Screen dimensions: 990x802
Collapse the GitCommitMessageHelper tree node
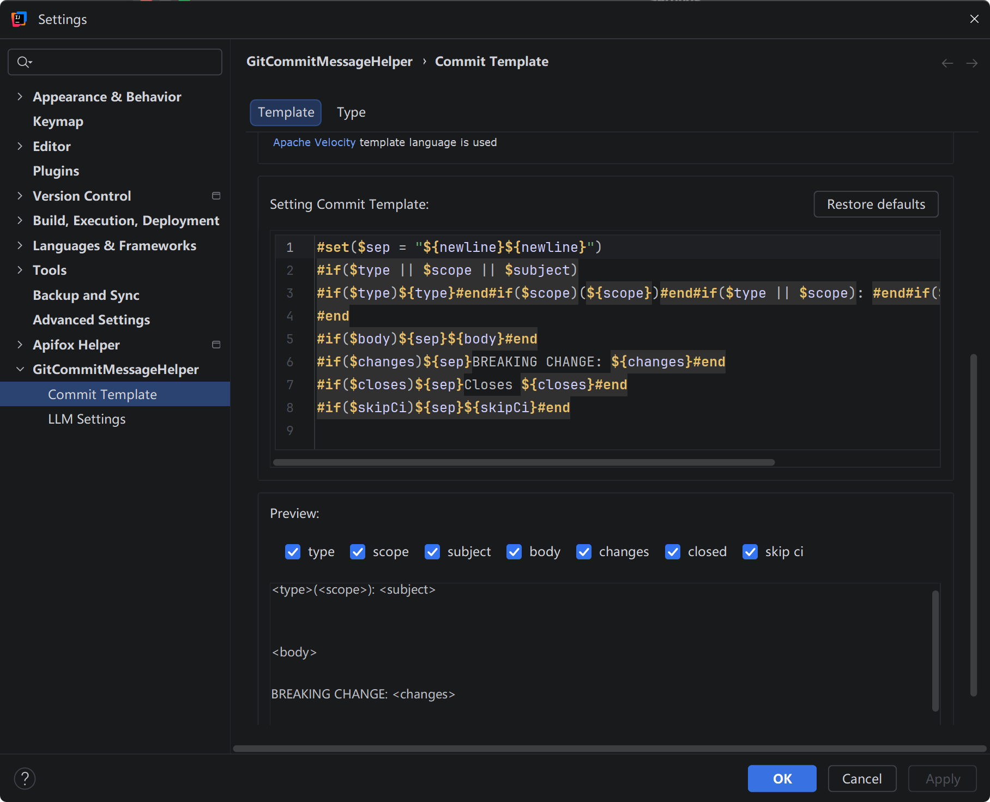click(x=20, y=369)
